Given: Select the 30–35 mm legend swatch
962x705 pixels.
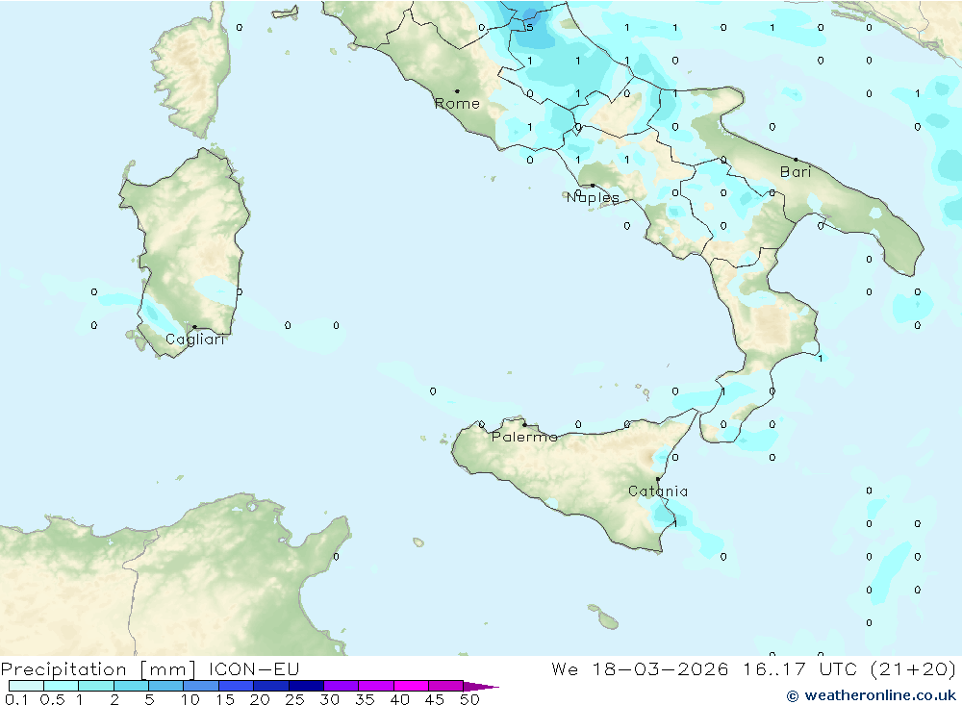Looking at the screenshot, I should [341, 686].
